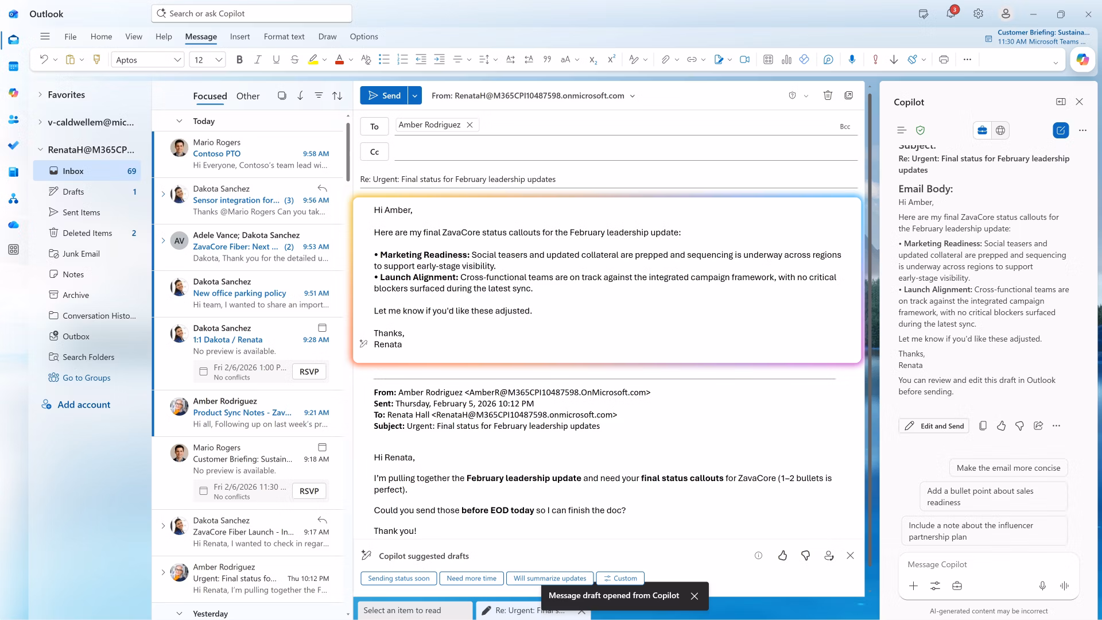
Task: Start a new chat in Copilot pane
Action: coord(1061,130)
